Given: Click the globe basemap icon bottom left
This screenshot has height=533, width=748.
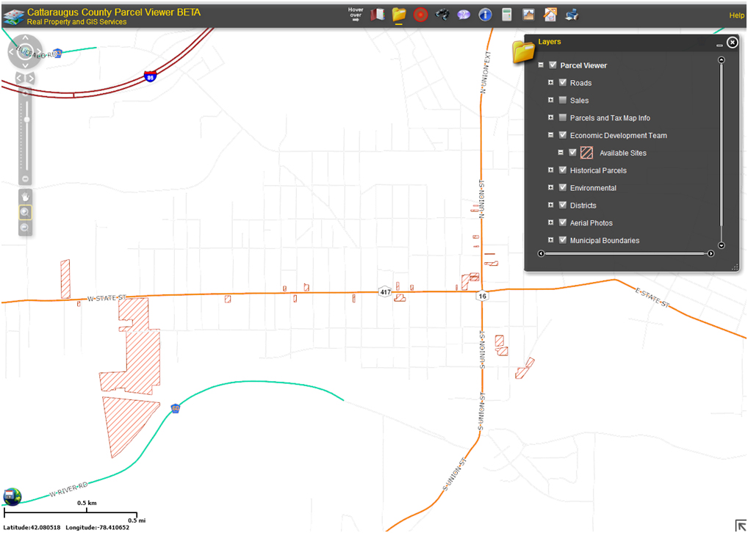Looking at the screenshot, I should coord(12,496).
